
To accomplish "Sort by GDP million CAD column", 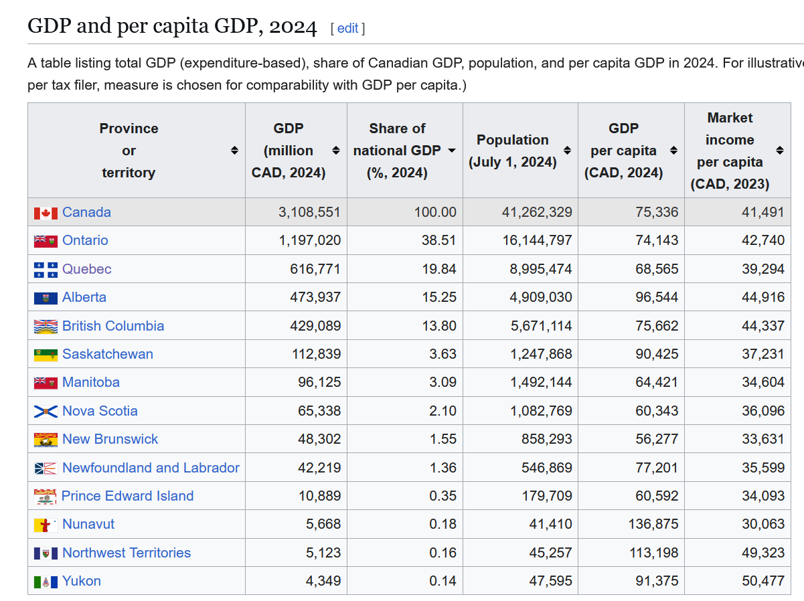I will tap(336, 151).
